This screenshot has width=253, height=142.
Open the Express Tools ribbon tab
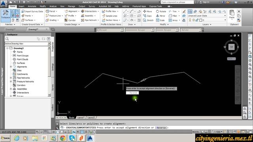155,6
